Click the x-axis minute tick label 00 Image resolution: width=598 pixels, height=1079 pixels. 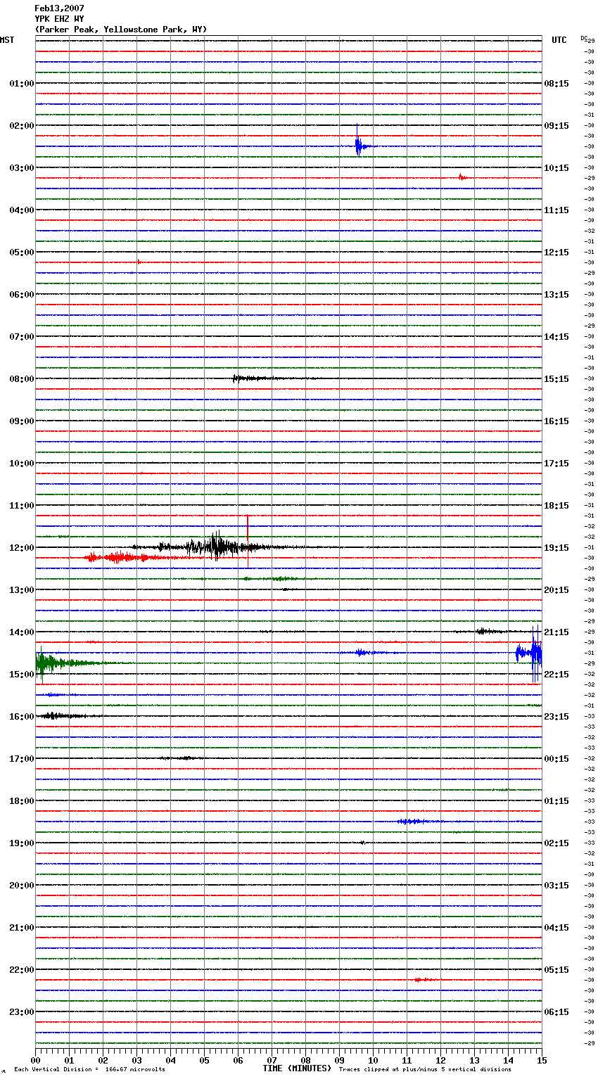(x=35, y=1060)
